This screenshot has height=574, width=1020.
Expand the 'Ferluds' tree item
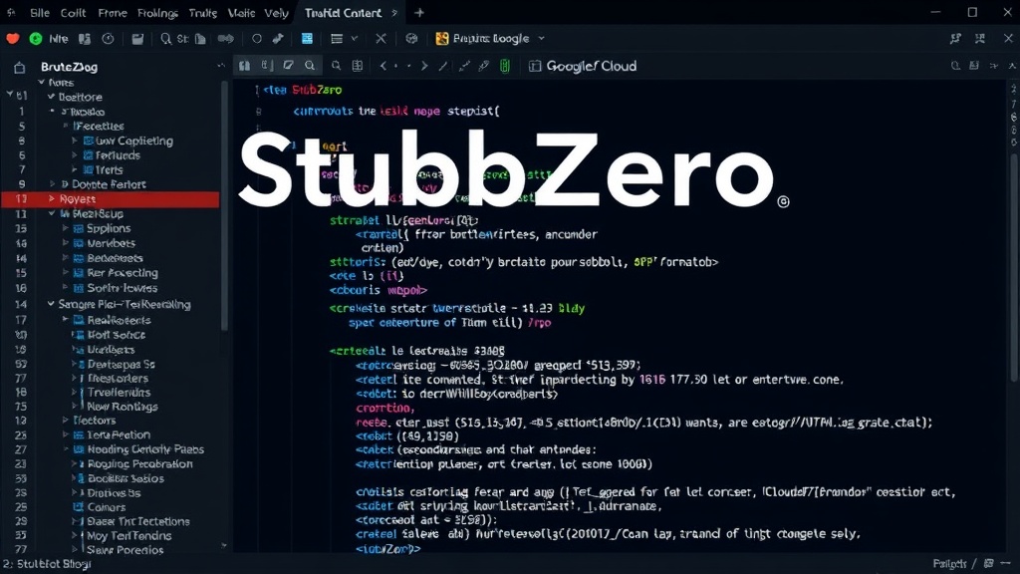74,155
